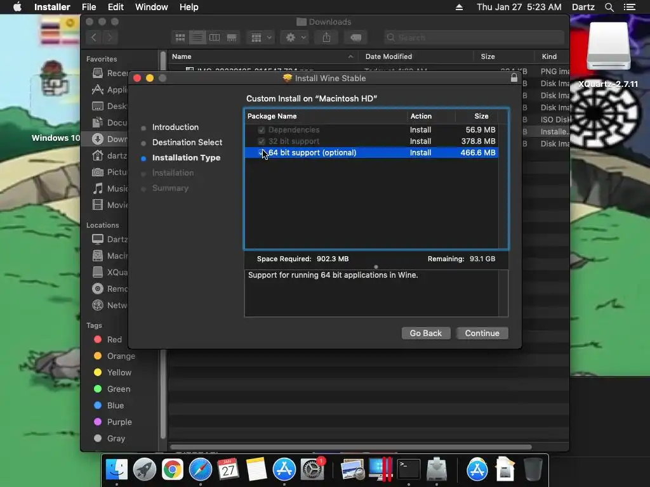Toggle 64 bit support (optional) checkbox

click(x=261, y=152)
